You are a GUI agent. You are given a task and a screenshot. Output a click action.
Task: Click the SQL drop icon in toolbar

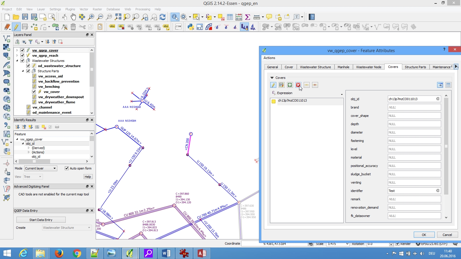(x=253, y=27)
